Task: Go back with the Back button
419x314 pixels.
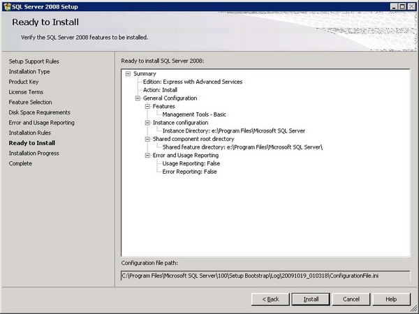Action: pos(270,299)
